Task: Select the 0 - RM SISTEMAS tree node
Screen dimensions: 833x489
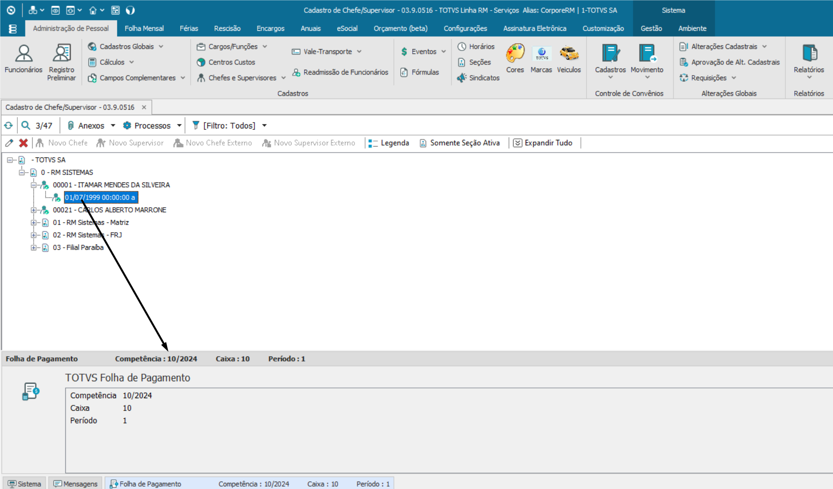Action: pyautogui.click(x=67, y=173)
